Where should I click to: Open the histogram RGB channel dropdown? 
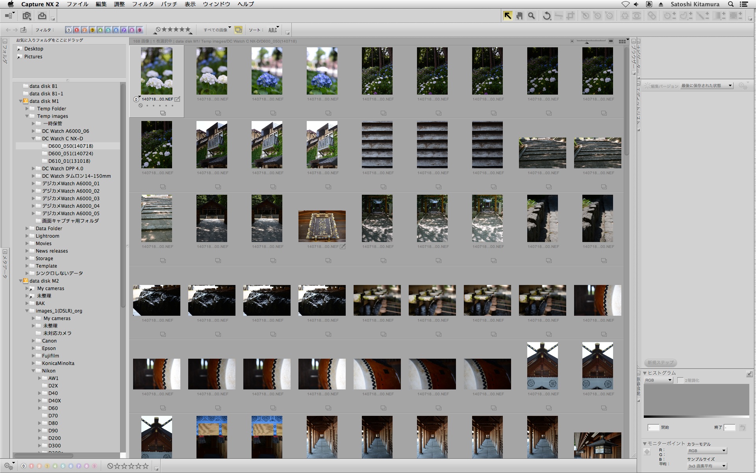(658, 380)
